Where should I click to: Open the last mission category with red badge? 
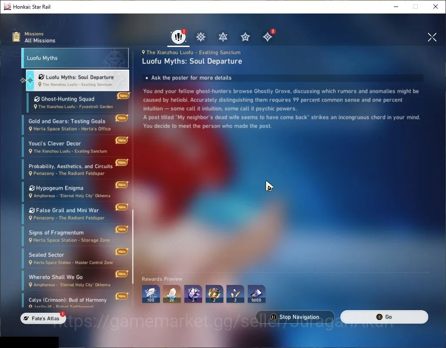(268, 37)
